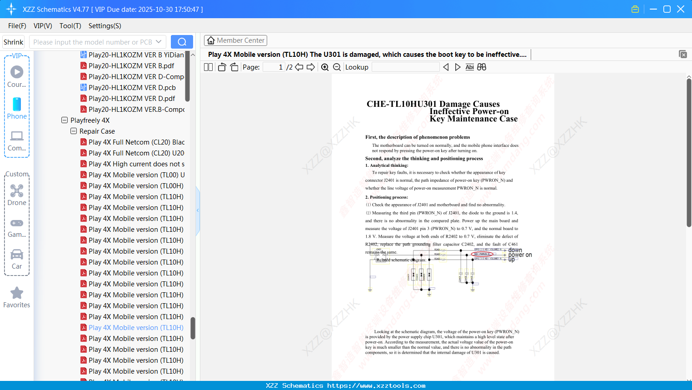
Task: Open the Member Center
Action: [x=235, y=40]
